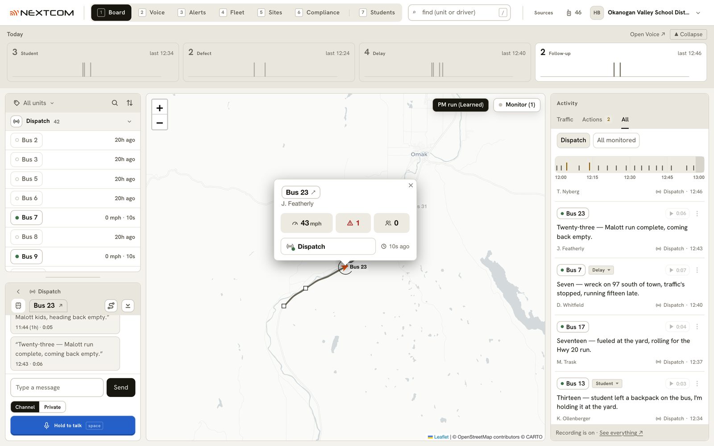Open the Delay tag dropdown on Bus 7
This screenshot has width=714, height=446.
[601, 270]
